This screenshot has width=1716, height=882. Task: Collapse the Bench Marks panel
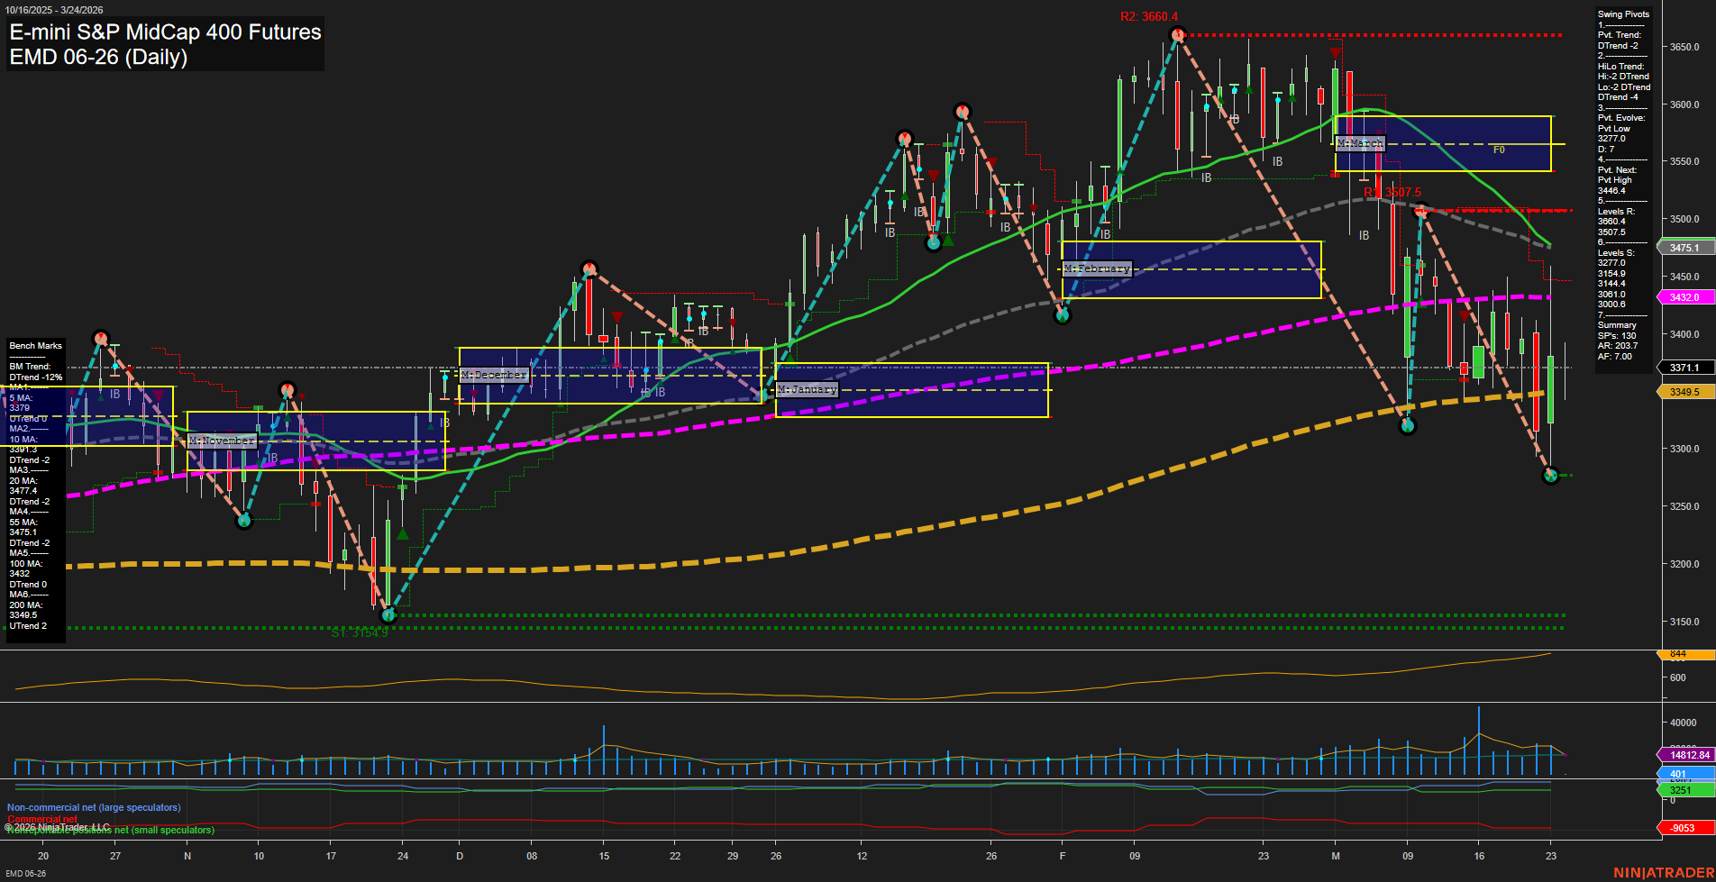34,345
